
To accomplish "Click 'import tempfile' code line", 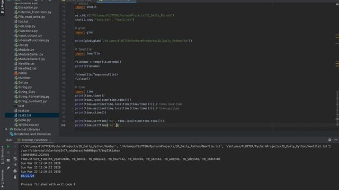I will [87, 53].
